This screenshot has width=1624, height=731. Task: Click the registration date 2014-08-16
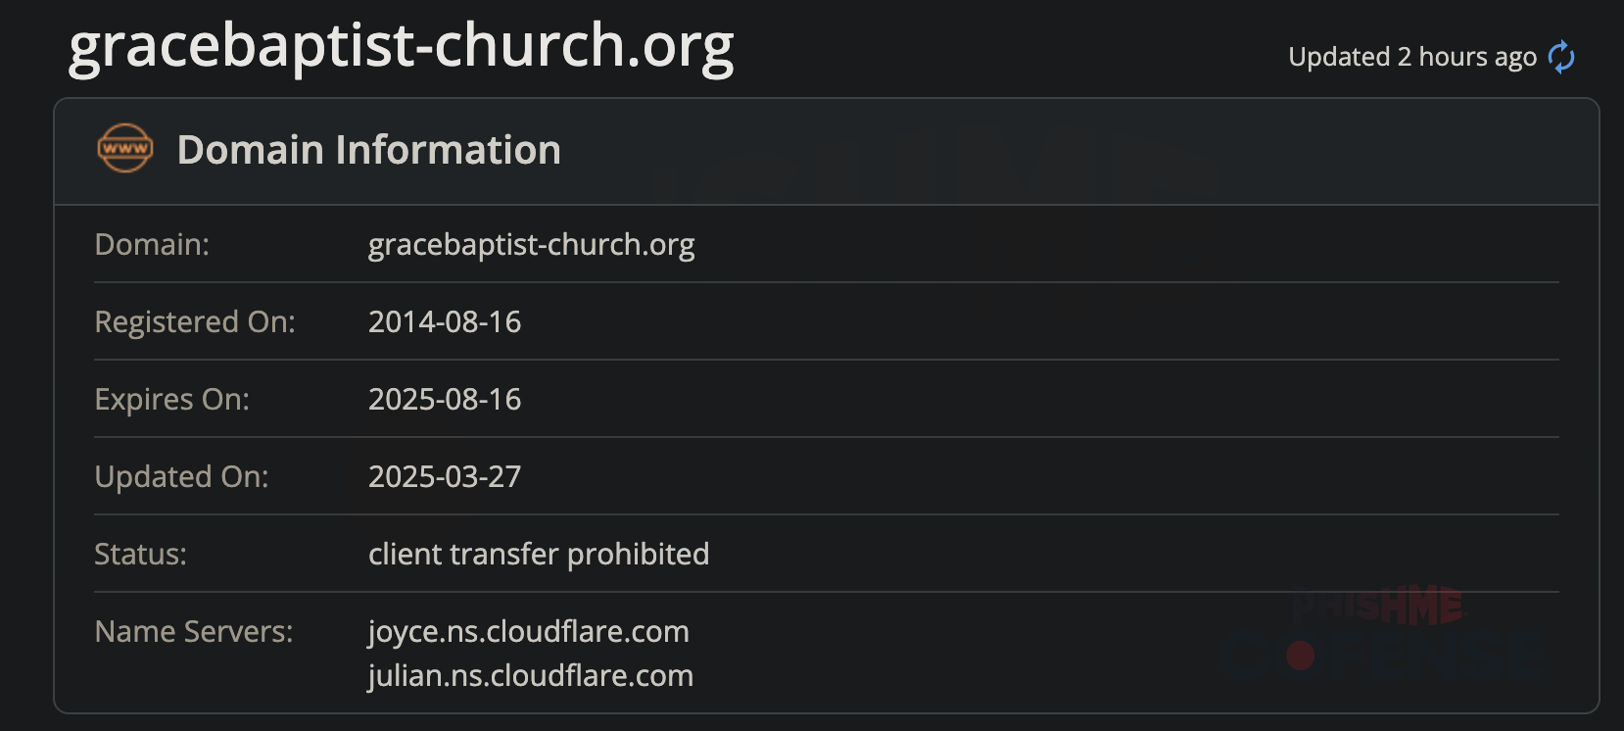coord(445,321)
